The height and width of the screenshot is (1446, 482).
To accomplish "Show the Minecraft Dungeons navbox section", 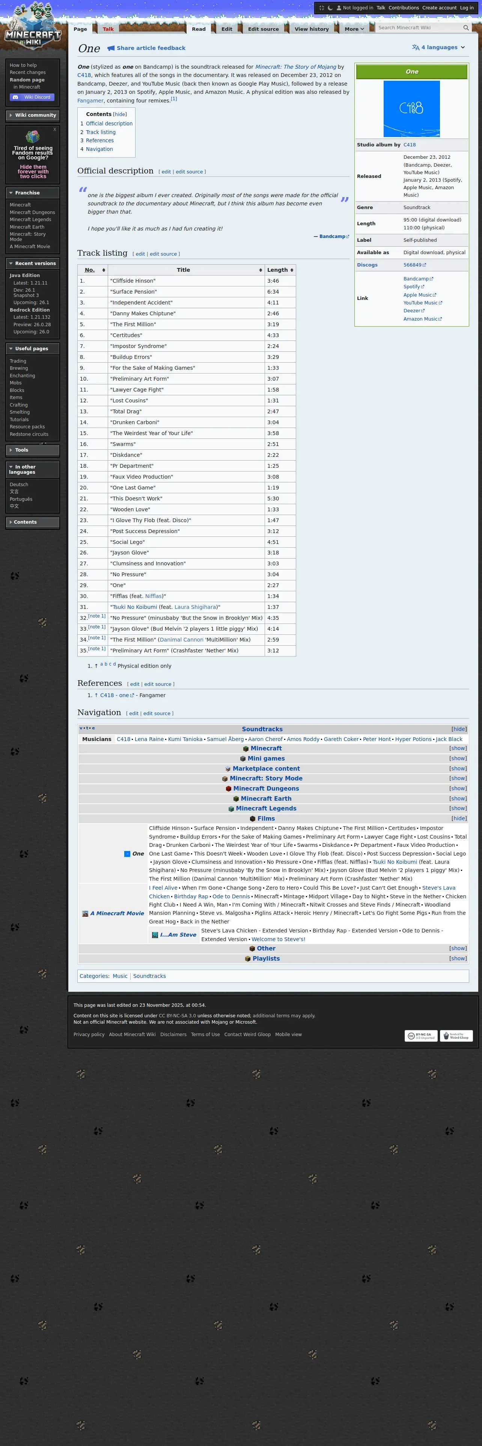I will pos(458,789).
